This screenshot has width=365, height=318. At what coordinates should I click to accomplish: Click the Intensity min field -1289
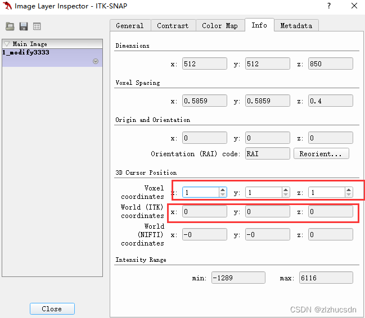coord(238,278)
